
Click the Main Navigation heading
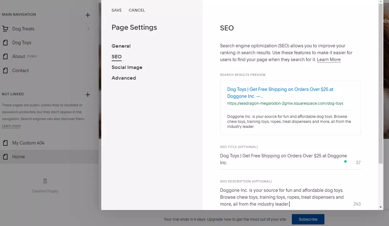click(x=19, y=15)
